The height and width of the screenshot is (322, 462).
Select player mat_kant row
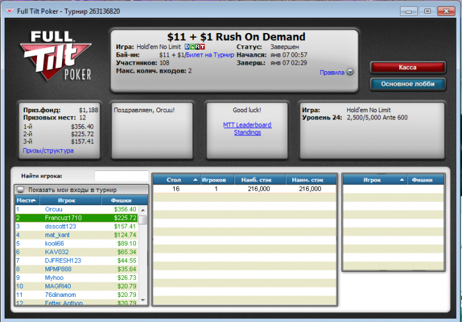pos(77,235)
